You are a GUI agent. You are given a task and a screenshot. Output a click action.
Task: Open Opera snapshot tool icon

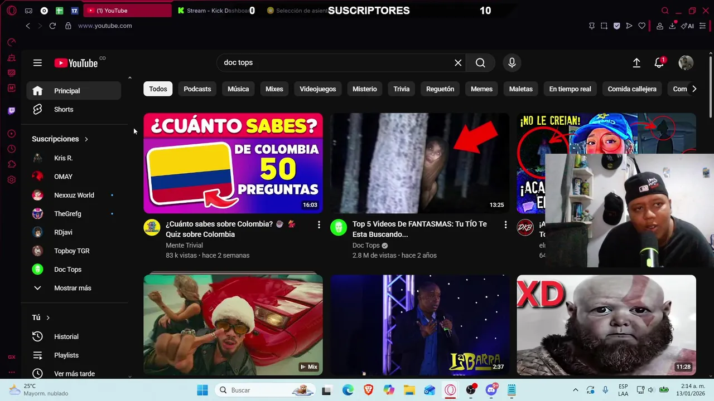(x=604, y=26)
